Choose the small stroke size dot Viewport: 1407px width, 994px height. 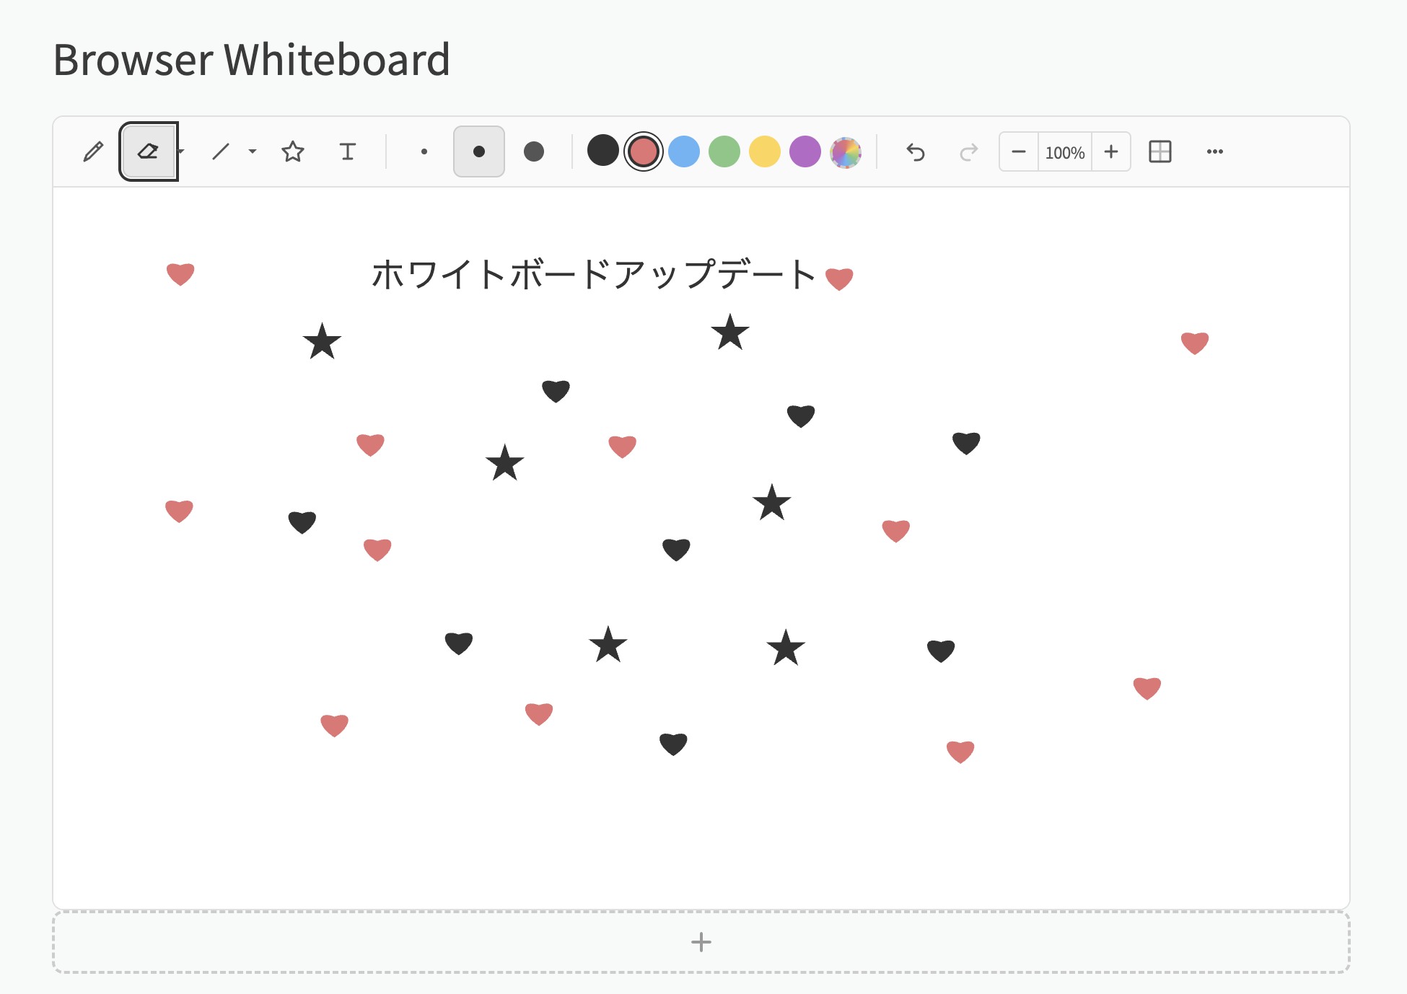pos(424,151)
